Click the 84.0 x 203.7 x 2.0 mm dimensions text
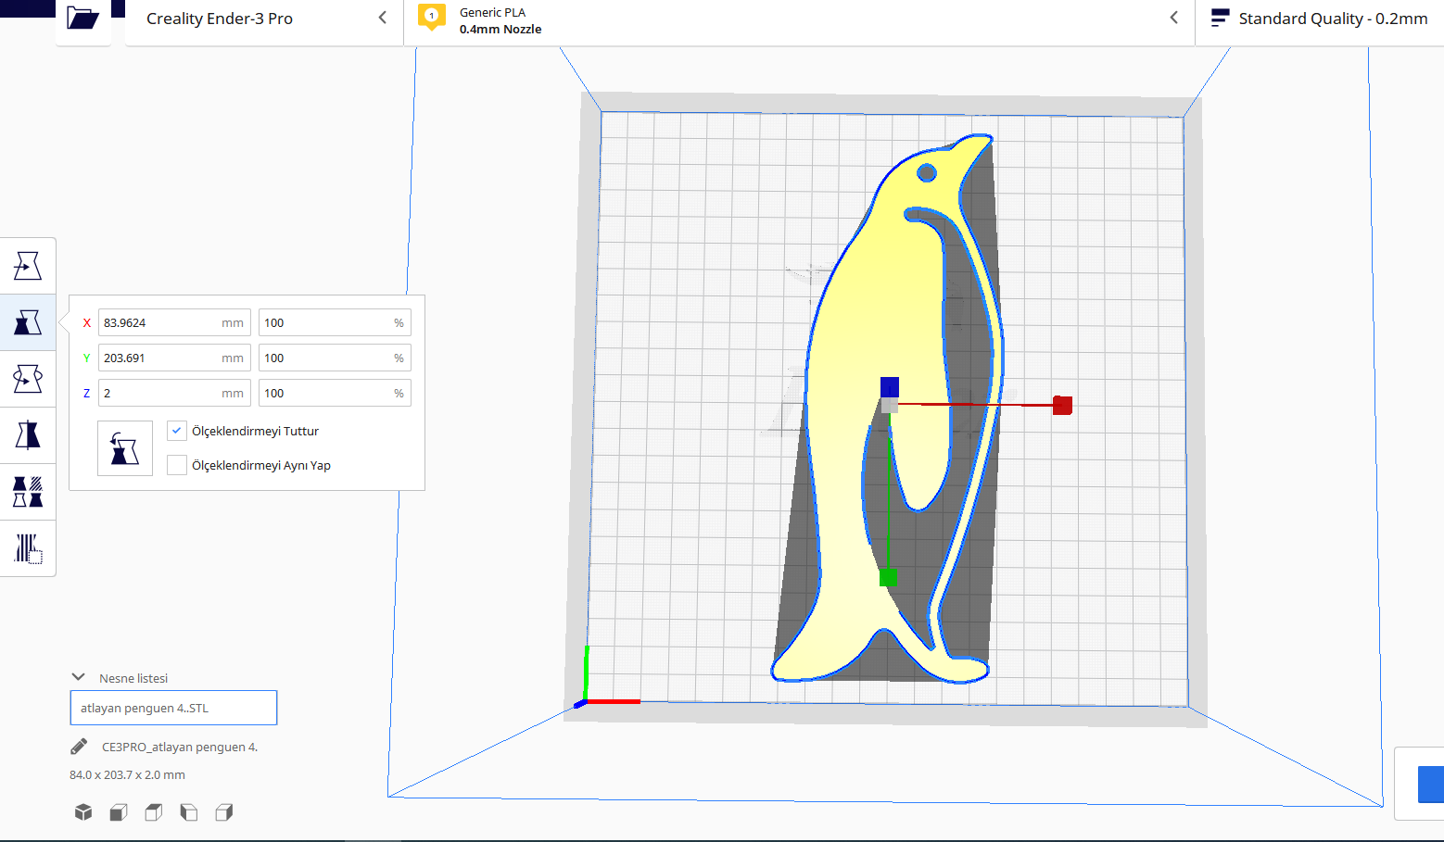 [x=127, y=774]
